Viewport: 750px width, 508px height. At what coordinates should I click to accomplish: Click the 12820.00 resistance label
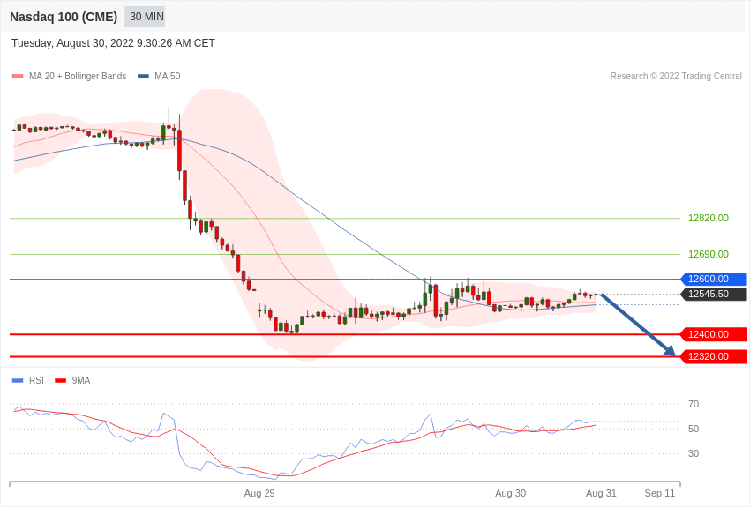click(x=708, y=219)
